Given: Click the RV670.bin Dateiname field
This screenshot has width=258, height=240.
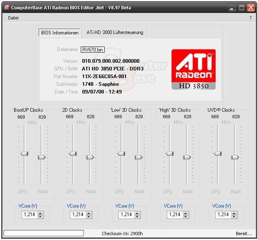Looking at the screenshot, I should [x=92, y=50].
